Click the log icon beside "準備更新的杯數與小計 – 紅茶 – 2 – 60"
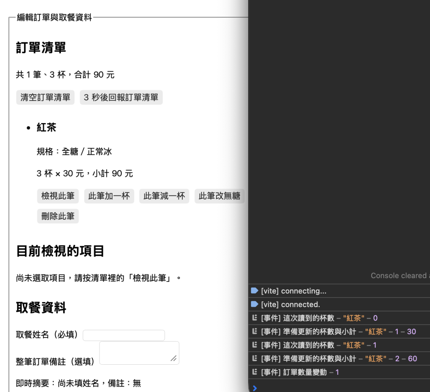The width and height of the screenshot is (430, 392). click(254, 358)
